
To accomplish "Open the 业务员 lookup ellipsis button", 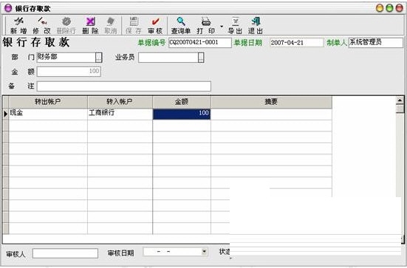I will (201, 58).
